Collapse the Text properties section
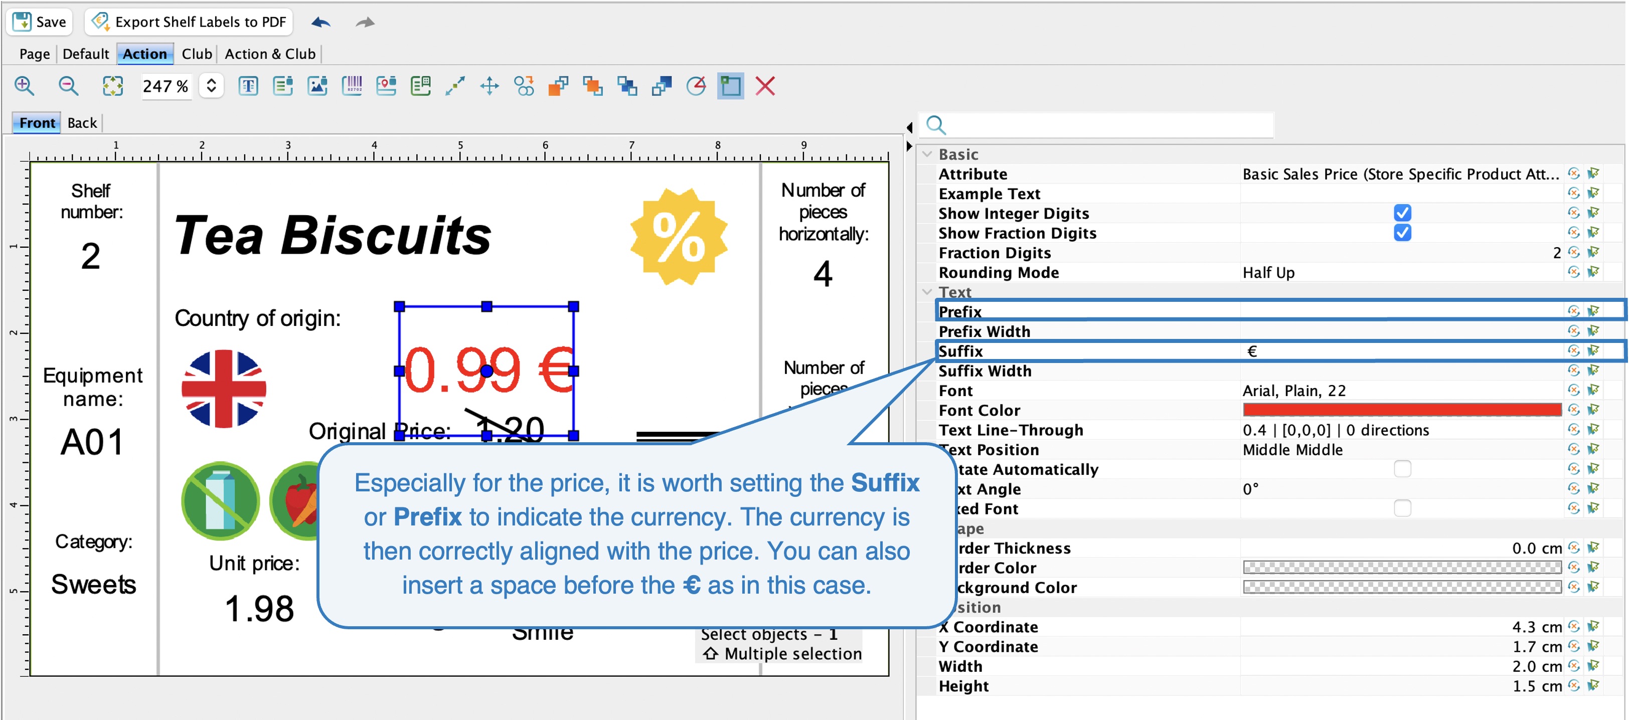 927,291
